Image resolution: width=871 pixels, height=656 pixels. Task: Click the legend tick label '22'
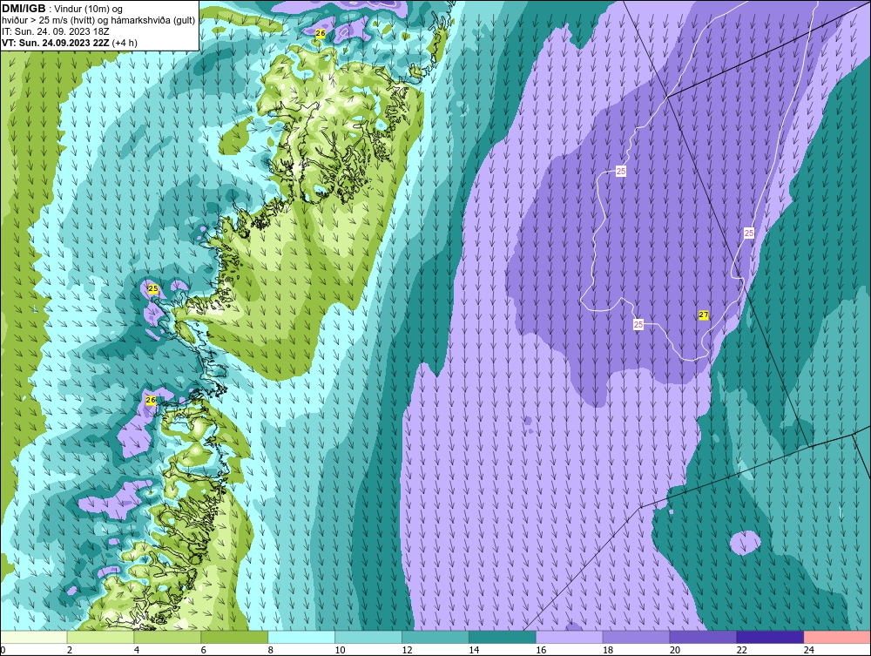741,650
